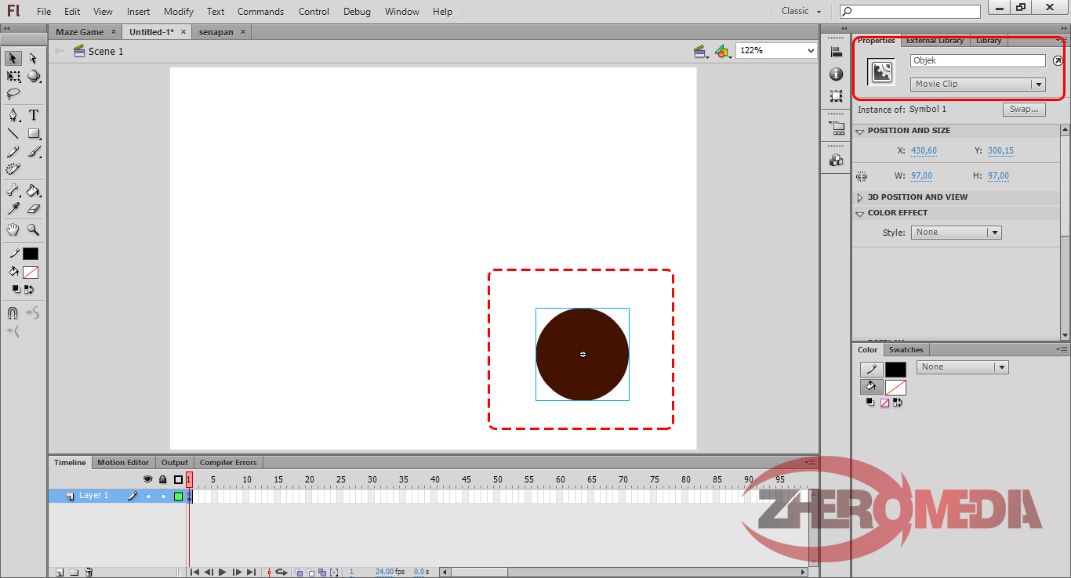This screenshot has height=578, width=1071.
Task: Toggle visibility dot for Layer 1
Action: tap(148, 496)
